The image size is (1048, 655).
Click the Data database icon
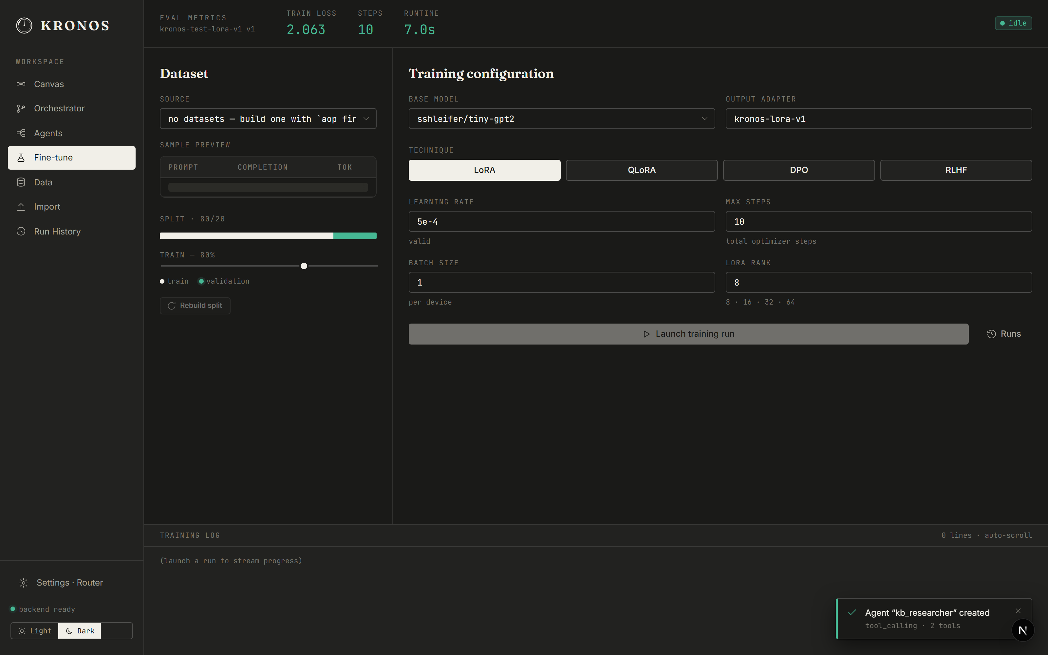[x=21, y=182]
